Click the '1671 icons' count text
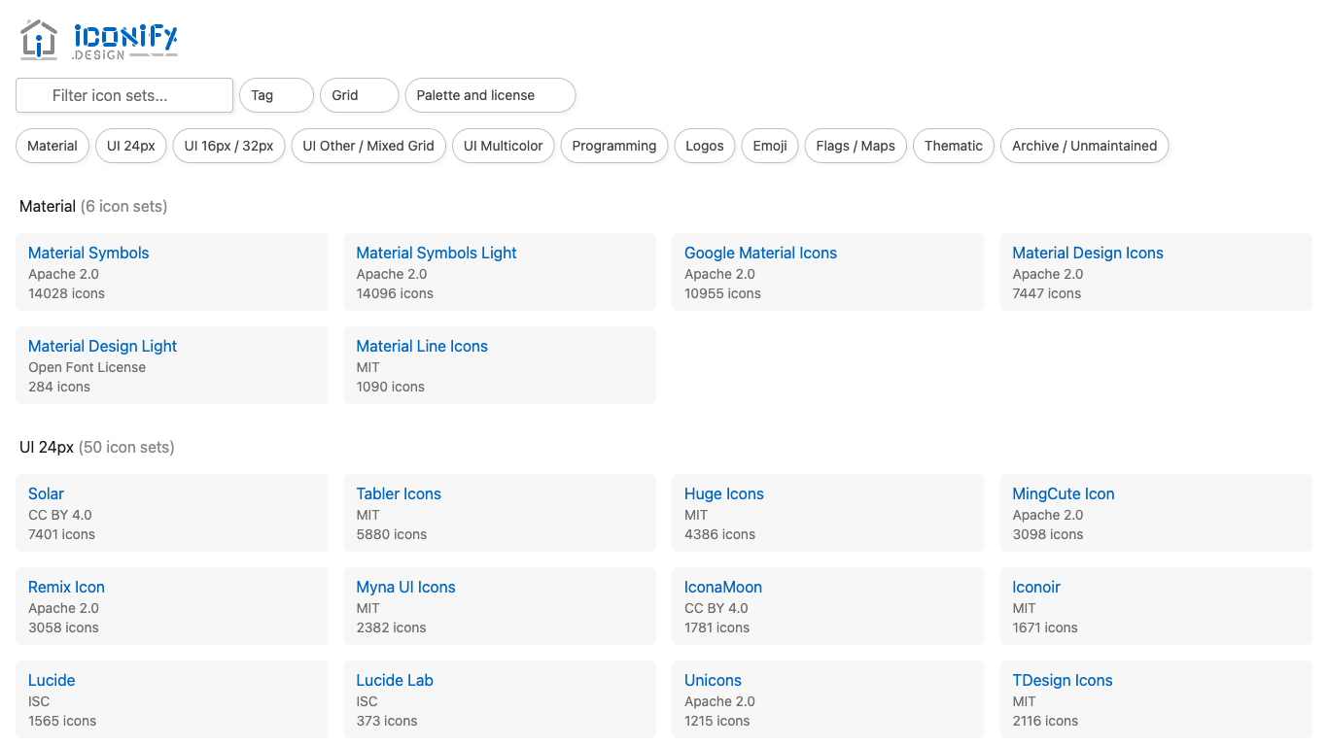Image resolution: width=1328 pixels, height=746 pixels. pos(1045,627)
